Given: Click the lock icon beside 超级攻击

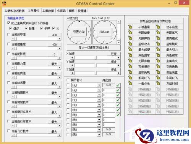Looking at the screenshot, I should click(130, 44).
